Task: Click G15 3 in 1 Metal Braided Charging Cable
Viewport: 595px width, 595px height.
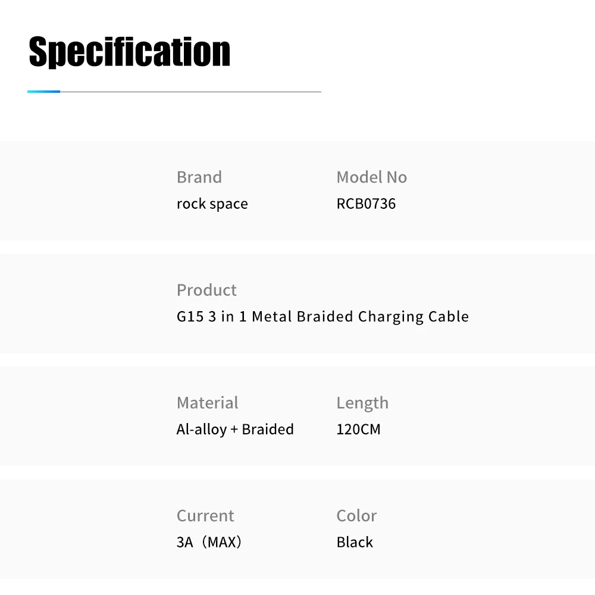Action: 322,317
